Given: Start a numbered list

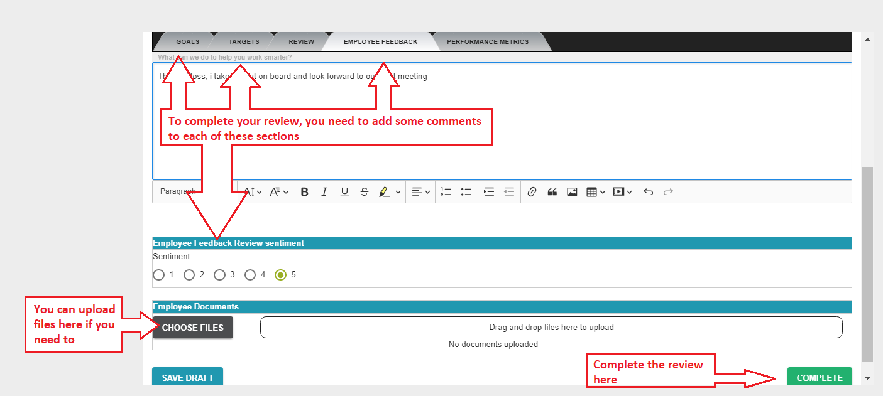Looking at the screenshot, I should pos(446,192).
